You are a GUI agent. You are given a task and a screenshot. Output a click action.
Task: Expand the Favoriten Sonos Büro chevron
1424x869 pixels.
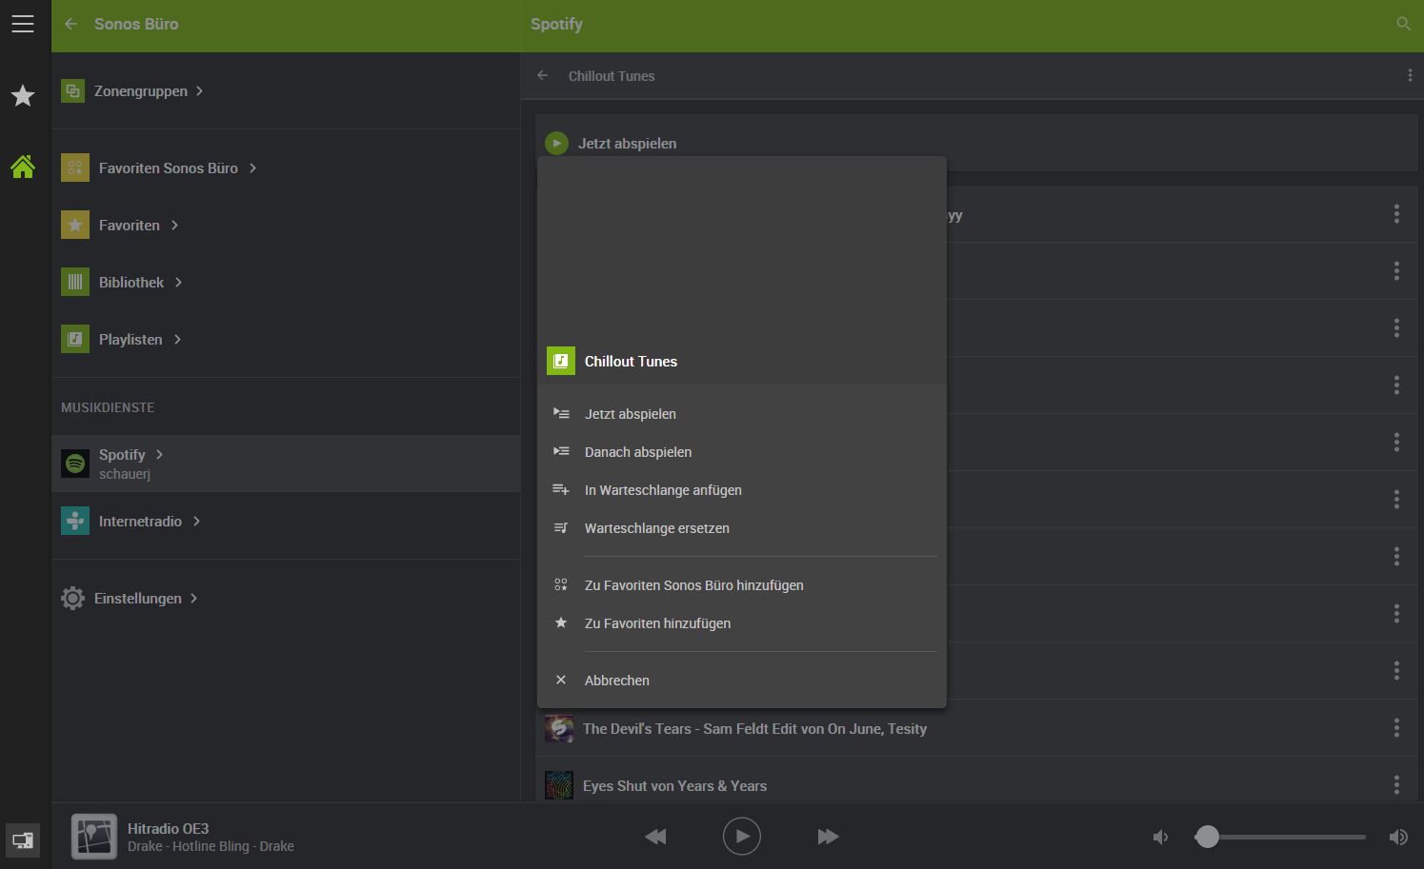[x=252, y=168]
